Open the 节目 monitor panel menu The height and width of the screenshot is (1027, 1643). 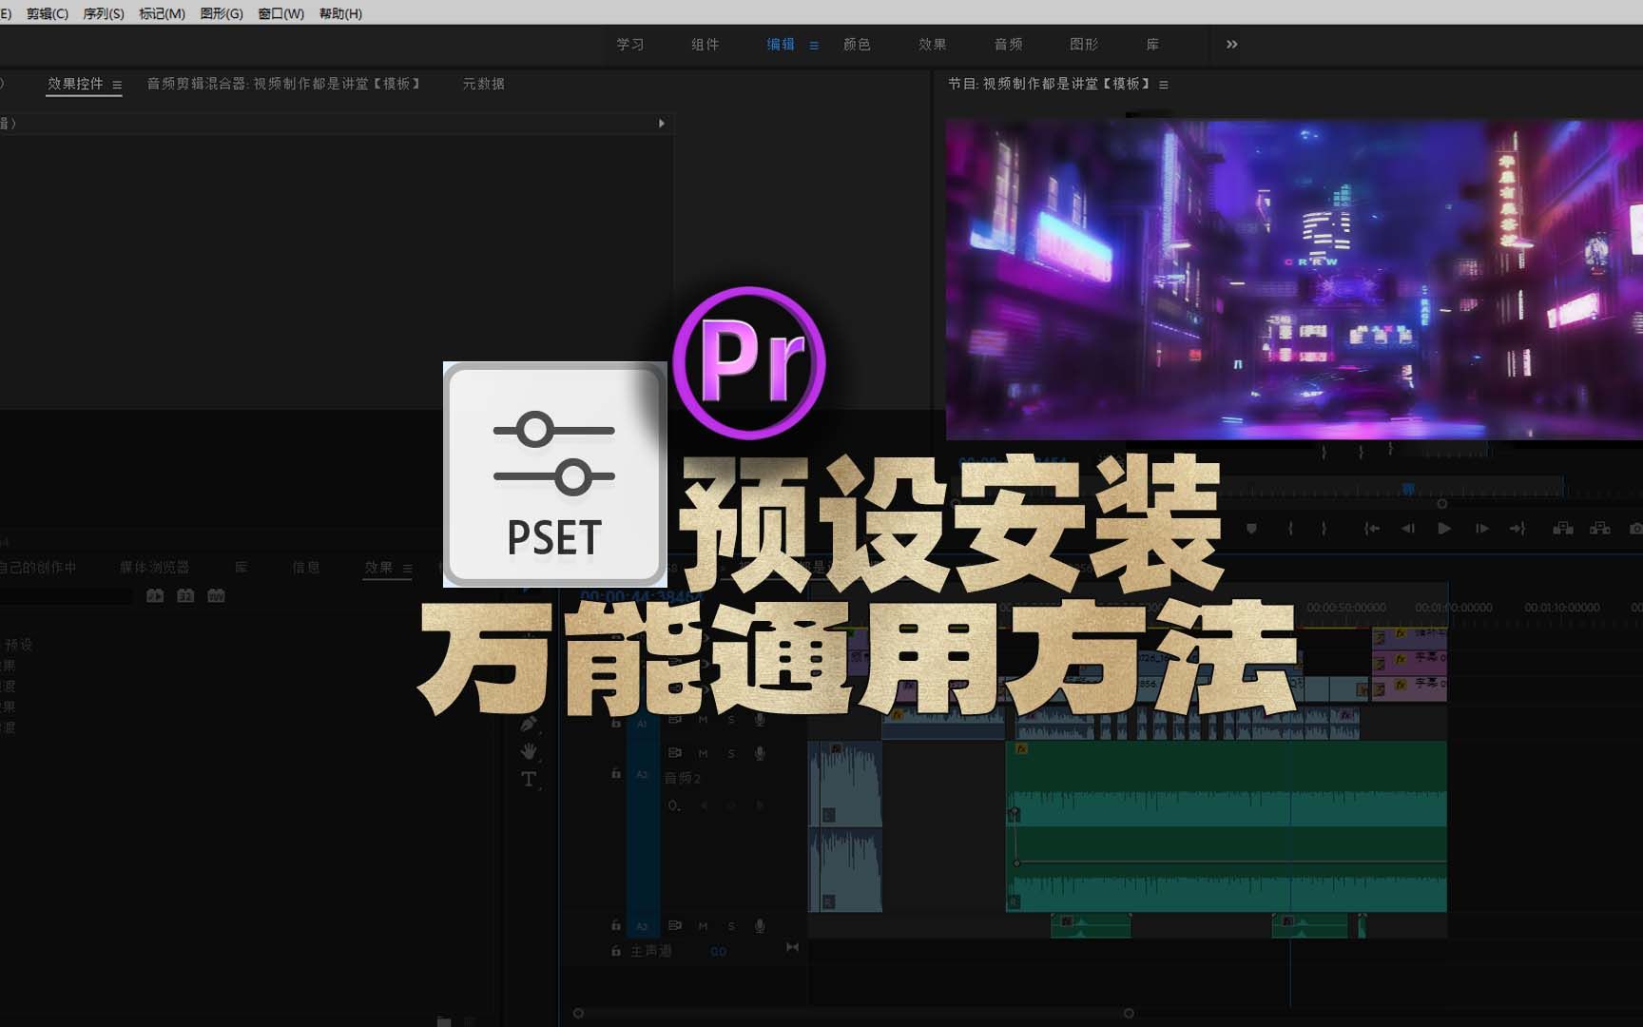tap(1164, 85)
